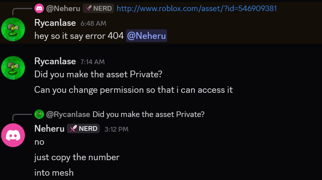Click NERD role tag in top reply preview
The height and width of the screenshot is (180, 322).
coord(98,8)
